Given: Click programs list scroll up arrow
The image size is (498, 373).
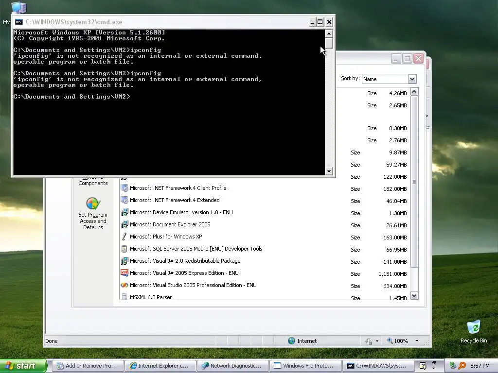Looking at the screenshot, I should 414,92.
